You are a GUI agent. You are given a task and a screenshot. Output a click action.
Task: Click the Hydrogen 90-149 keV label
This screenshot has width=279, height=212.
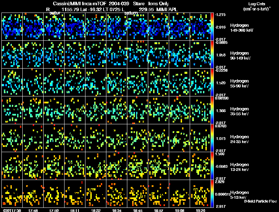(240, 56)
